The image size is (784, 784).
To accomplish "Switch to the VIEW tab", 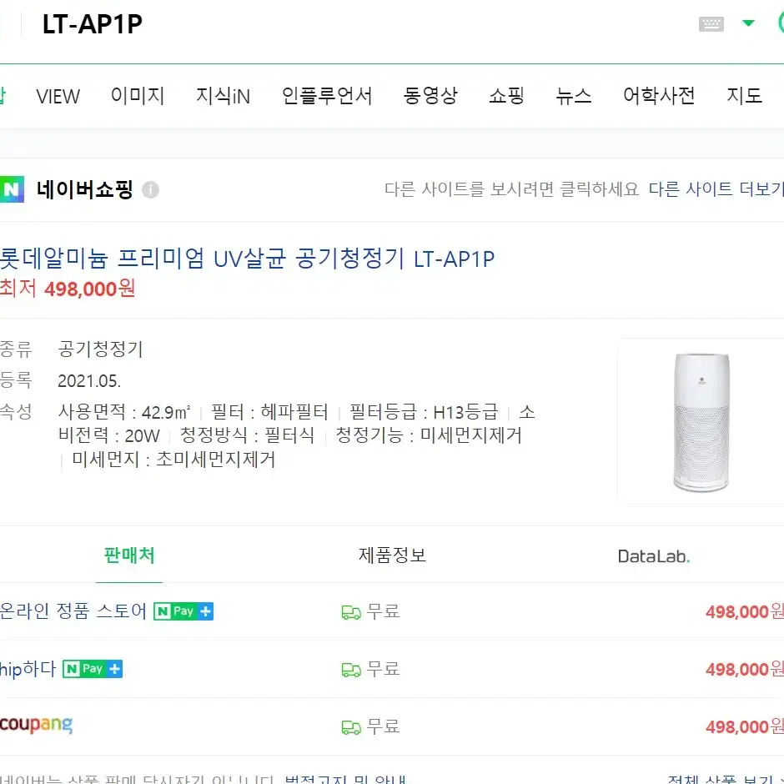I will (58, 96).
